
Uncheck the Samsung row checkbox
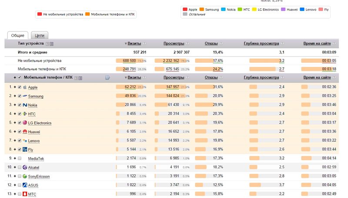19,96
